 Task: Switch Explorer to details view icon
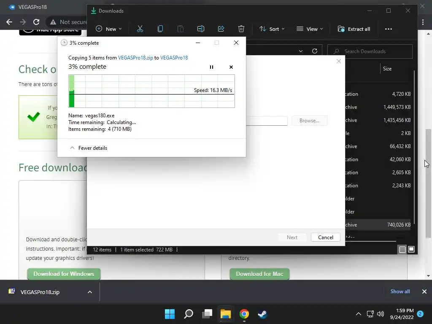point(402,249)
